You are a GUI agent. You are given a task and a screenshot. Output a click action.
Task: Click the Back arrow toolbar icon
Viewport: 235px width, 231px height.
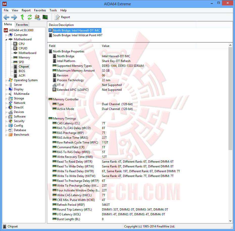point(6,17)
